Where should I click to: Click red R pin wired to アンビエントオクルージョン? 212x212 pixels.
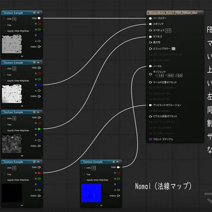point(39,173)
